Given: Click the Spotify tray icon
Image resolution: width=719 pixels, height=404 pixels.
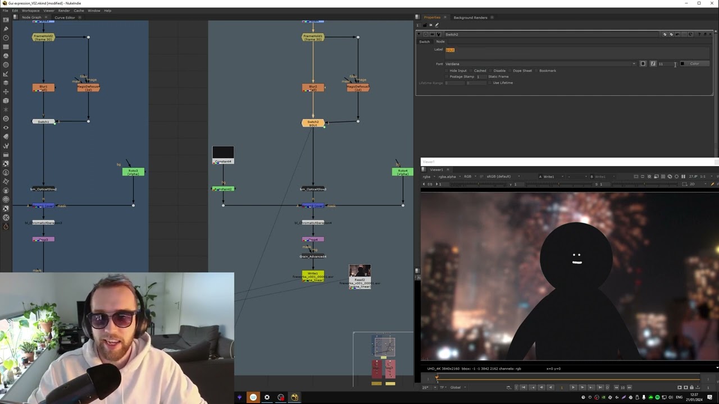Looking at the screenshot, I should (658, 397).
